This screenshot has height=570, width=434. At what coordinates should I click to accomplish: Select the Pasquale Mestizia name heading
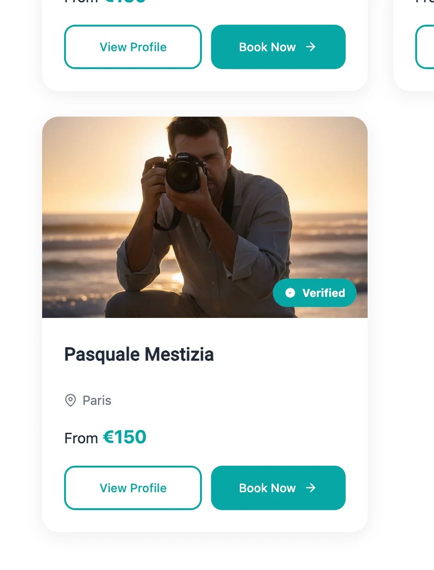coord(139,355)
